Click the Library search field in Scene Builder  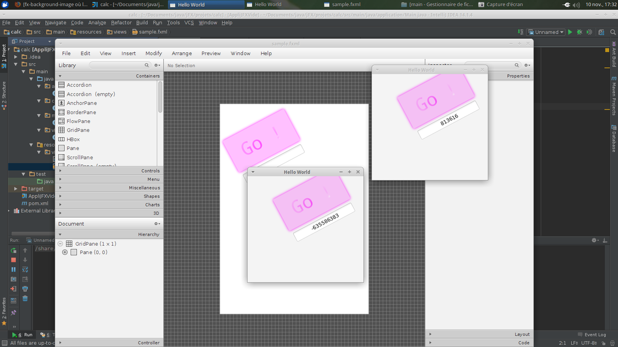119,65
